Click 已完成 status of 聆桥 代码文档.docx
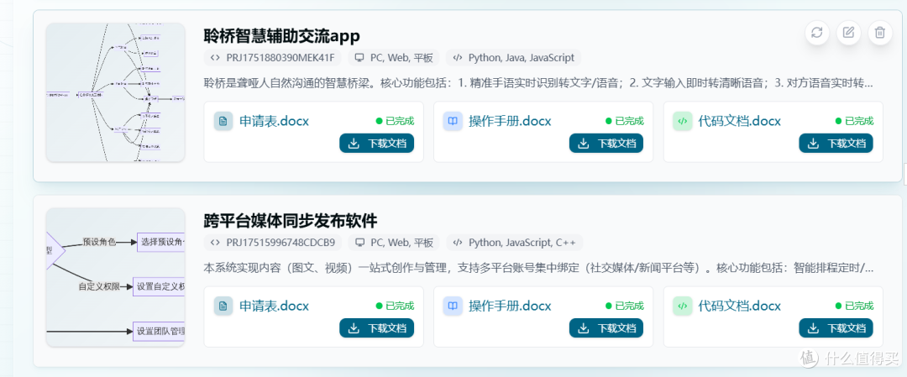Image resolution: width=907 pixels, height=377 pixels. [854, 121]
